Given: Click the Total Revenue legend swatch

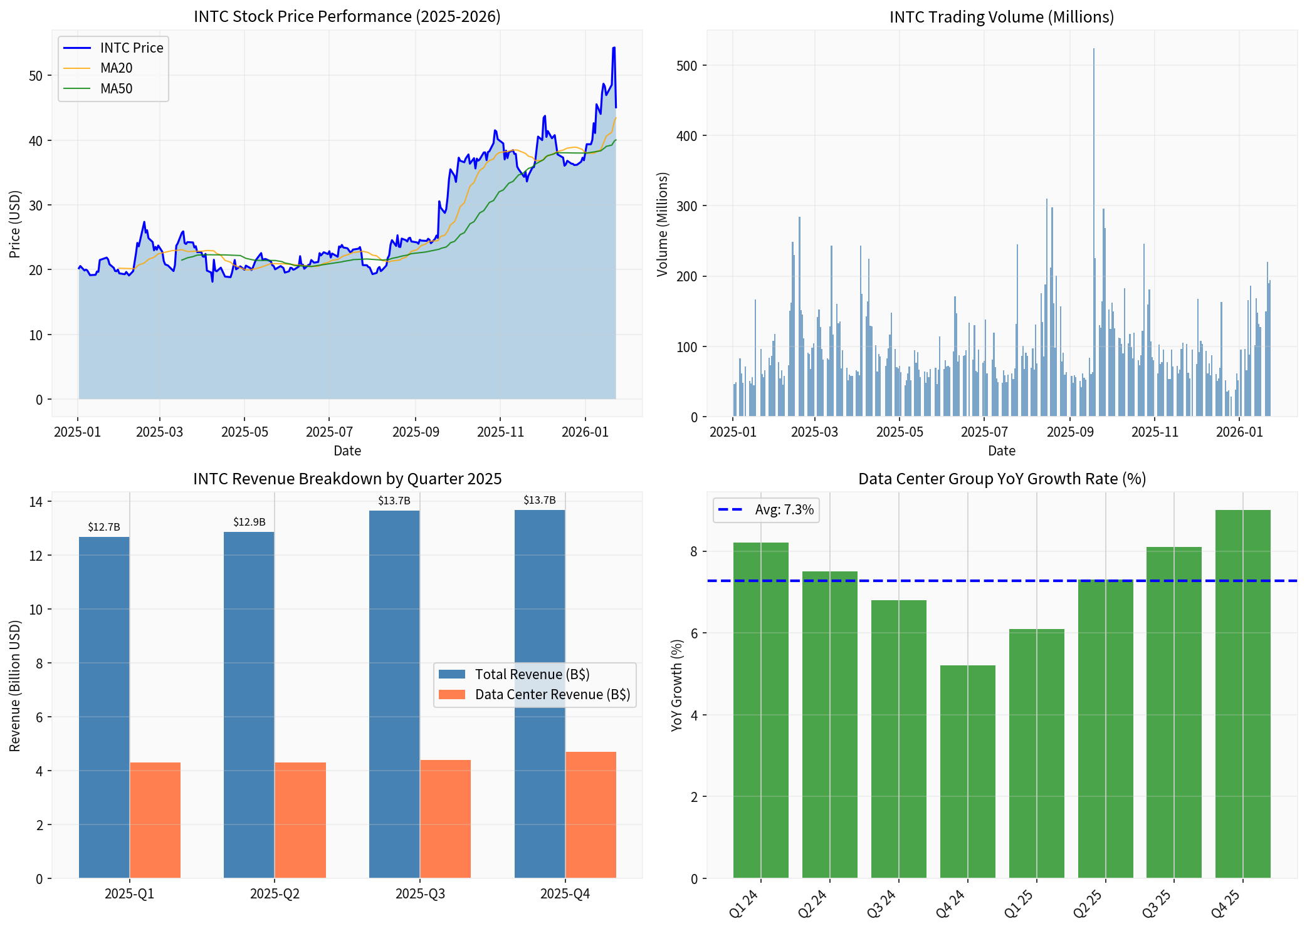Looking at the screenshot, I should (451, 674).
